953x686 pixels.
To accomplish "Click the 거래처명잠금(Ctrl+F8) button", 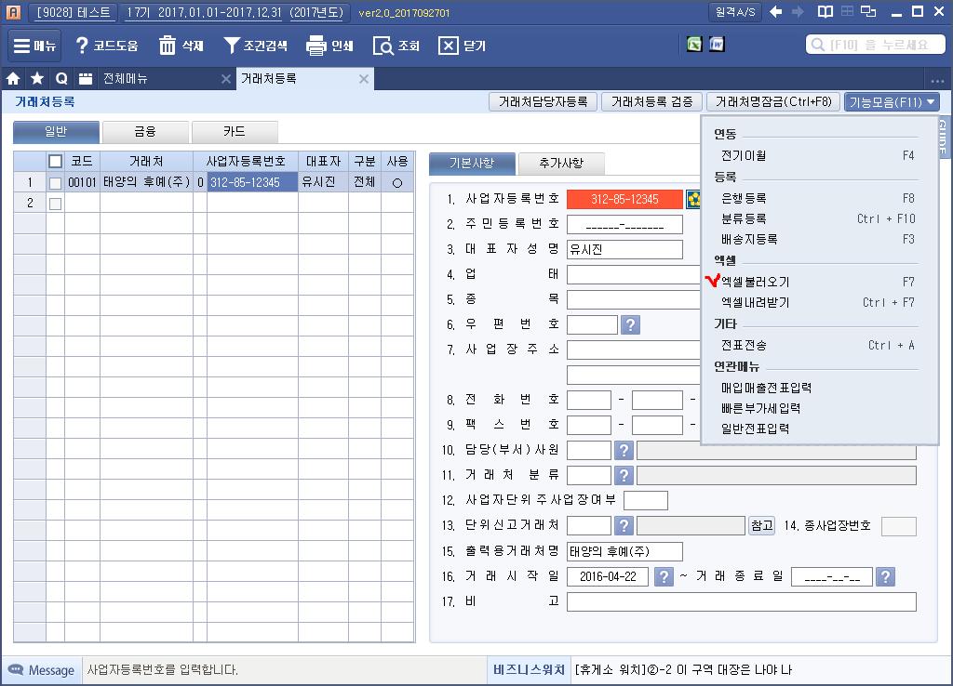I will [773, 102].
